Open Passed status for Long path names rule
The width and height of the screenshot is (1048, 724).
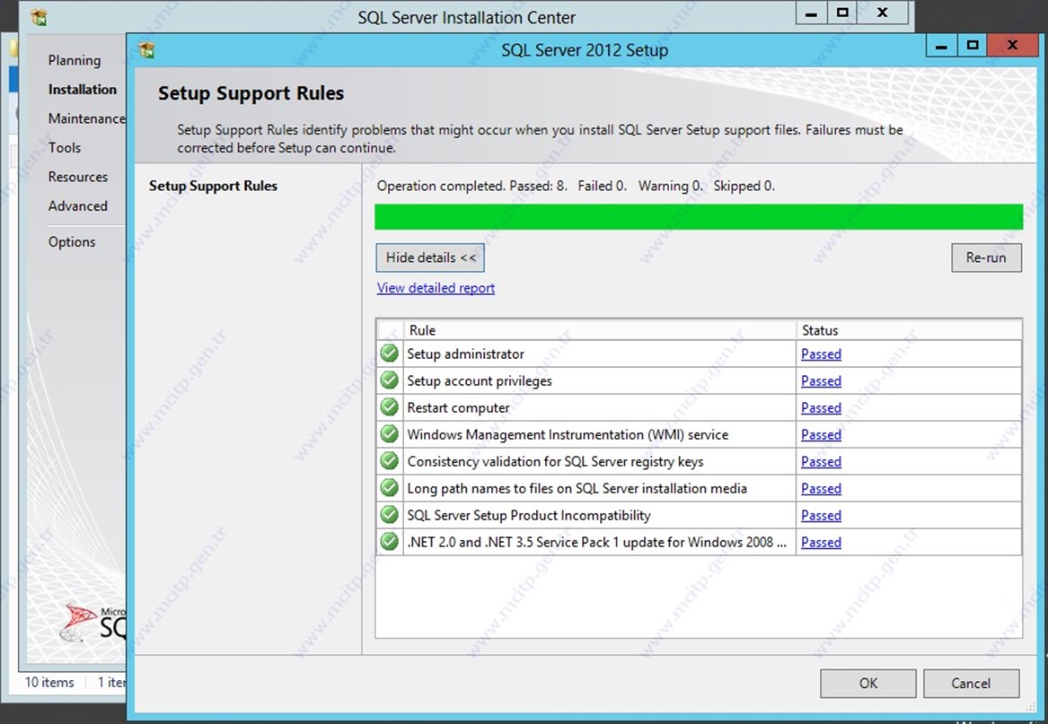821,488
